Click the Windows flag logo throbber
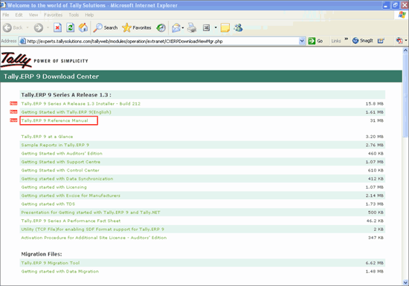The image size is (409, 286). coord(402,15)
